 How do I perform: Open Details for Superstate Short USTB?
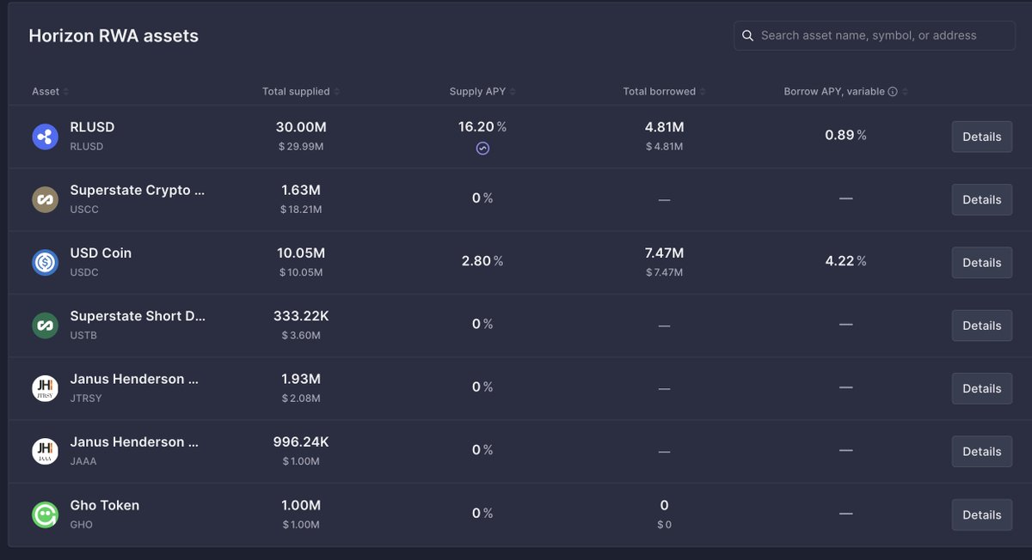981,326
